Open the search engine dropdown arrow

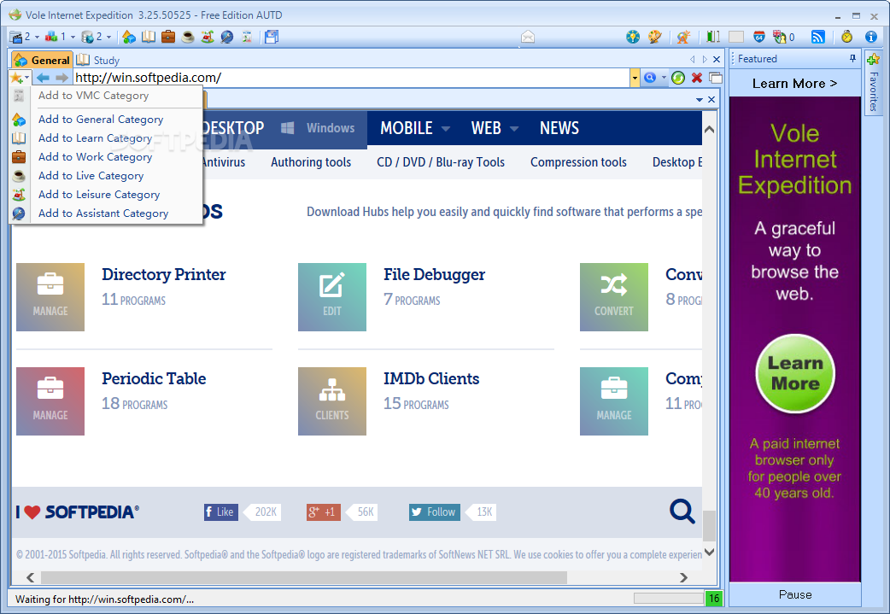(x=664, y=78)
